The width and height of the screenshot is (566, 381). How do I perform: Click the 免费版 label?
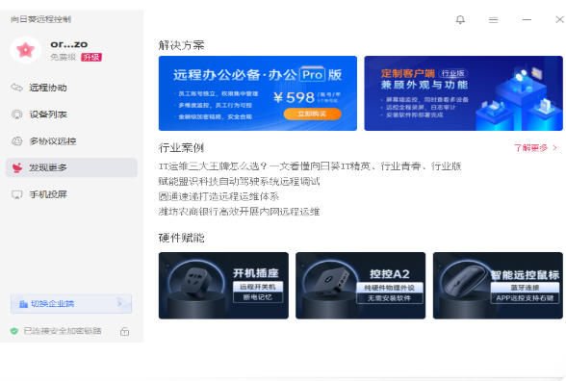tap(64, 57)
